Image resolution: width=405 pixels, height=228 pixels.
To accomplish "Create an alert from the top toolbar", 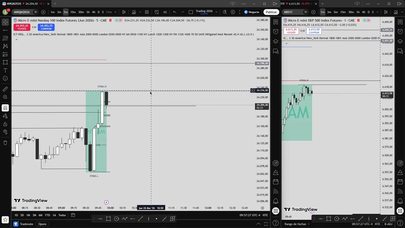I will click(x=157, y=12).
